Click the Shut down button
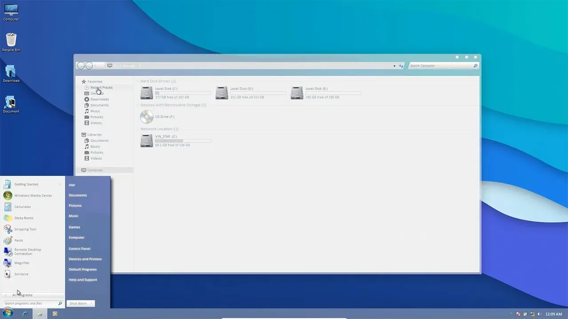Viewport: 568px width, 319px height. point(78,303)
